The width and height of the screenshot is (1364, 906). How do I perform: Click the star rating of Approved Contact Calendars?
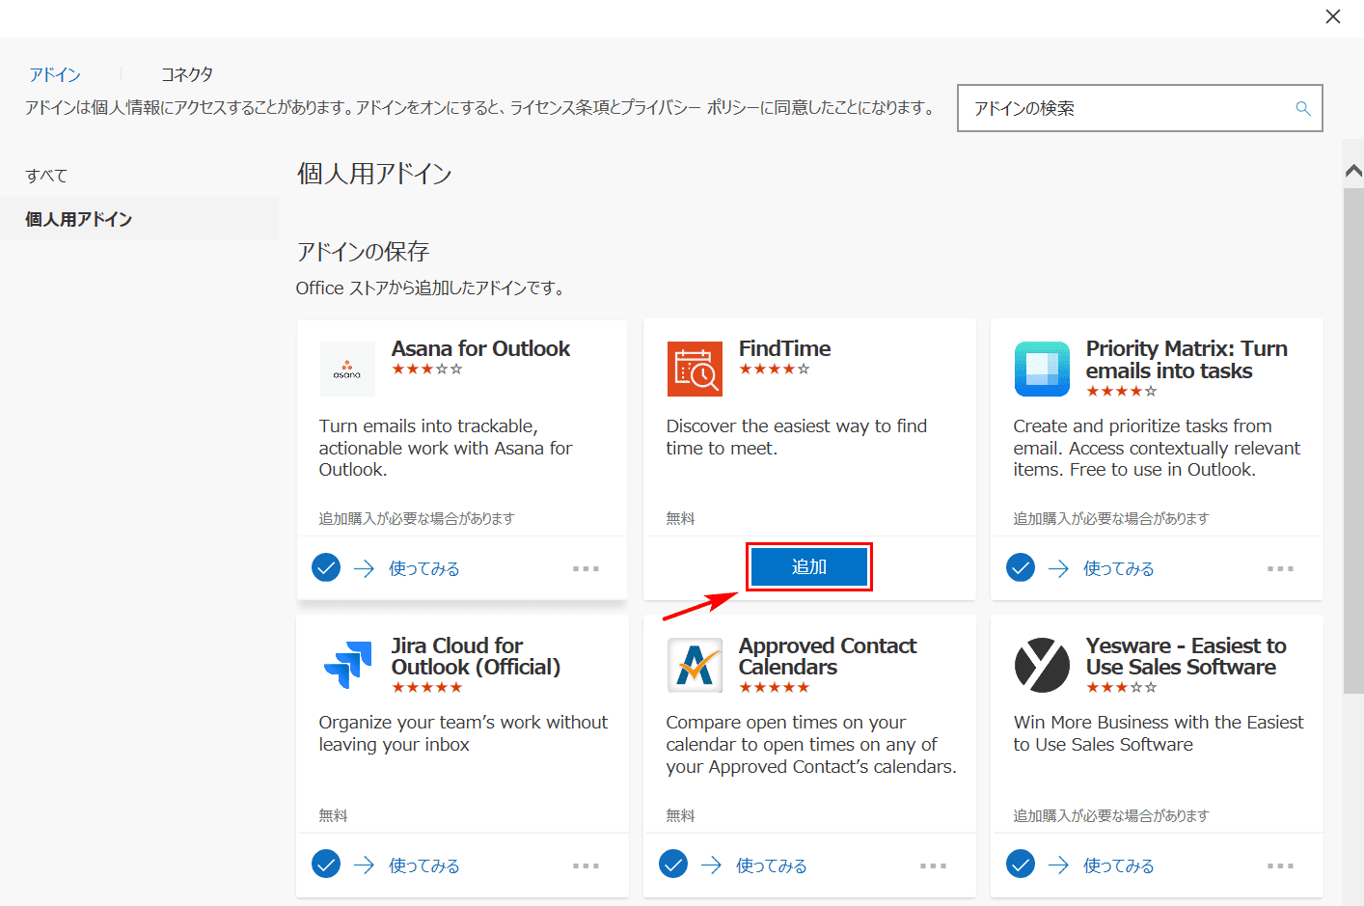coord(775,687)
